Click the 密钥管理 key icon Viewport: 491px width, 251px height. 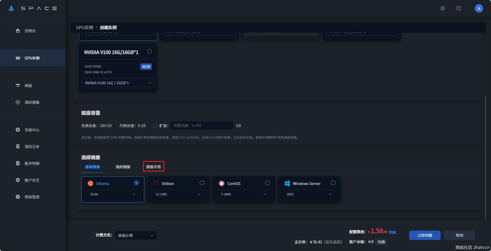tap(18, 197)
